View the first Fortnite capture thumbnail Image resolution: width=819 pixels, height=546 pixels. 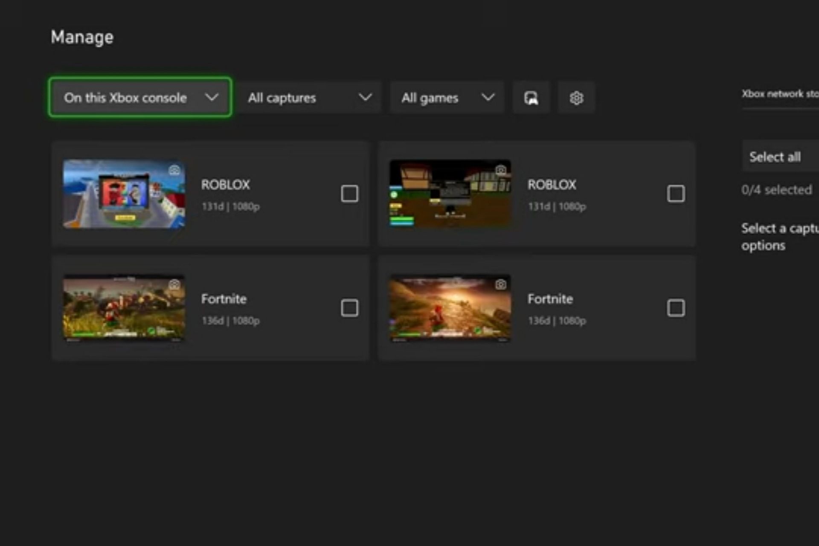(124, 308)
